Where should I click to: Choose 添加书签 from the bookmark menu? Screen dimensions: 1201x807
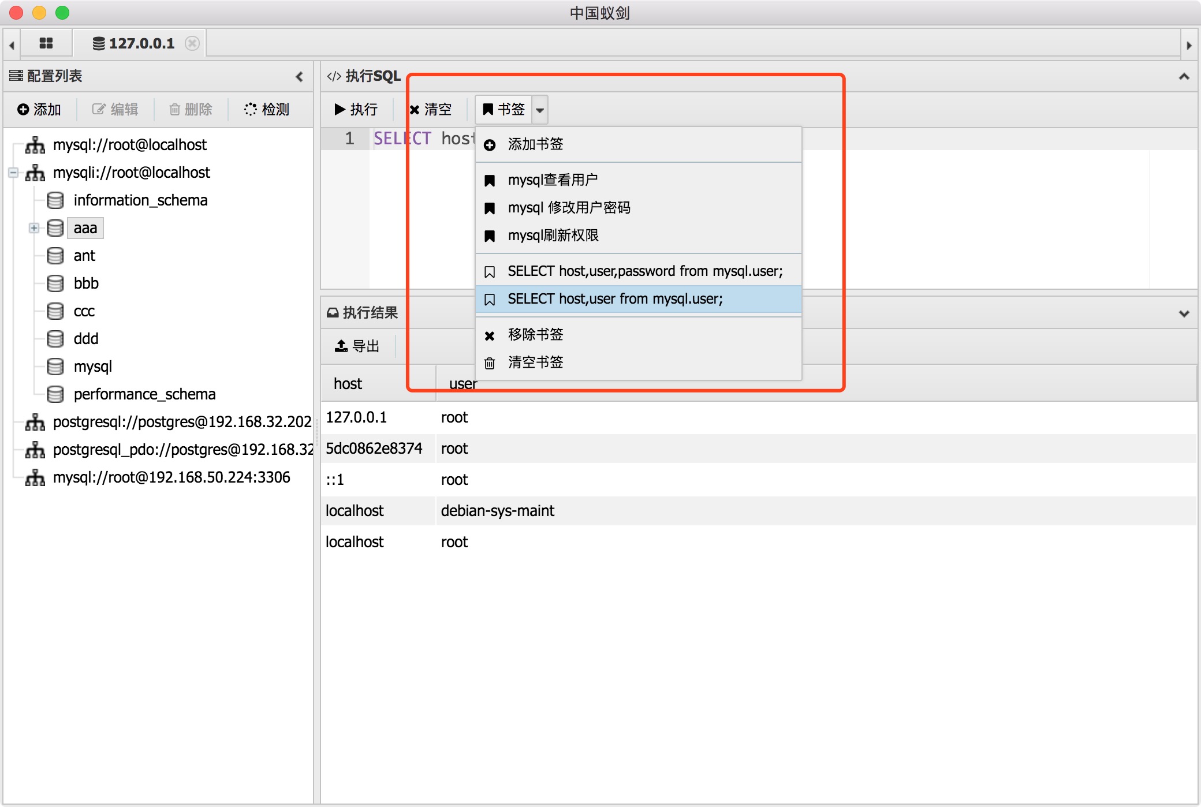coord(535,144)
